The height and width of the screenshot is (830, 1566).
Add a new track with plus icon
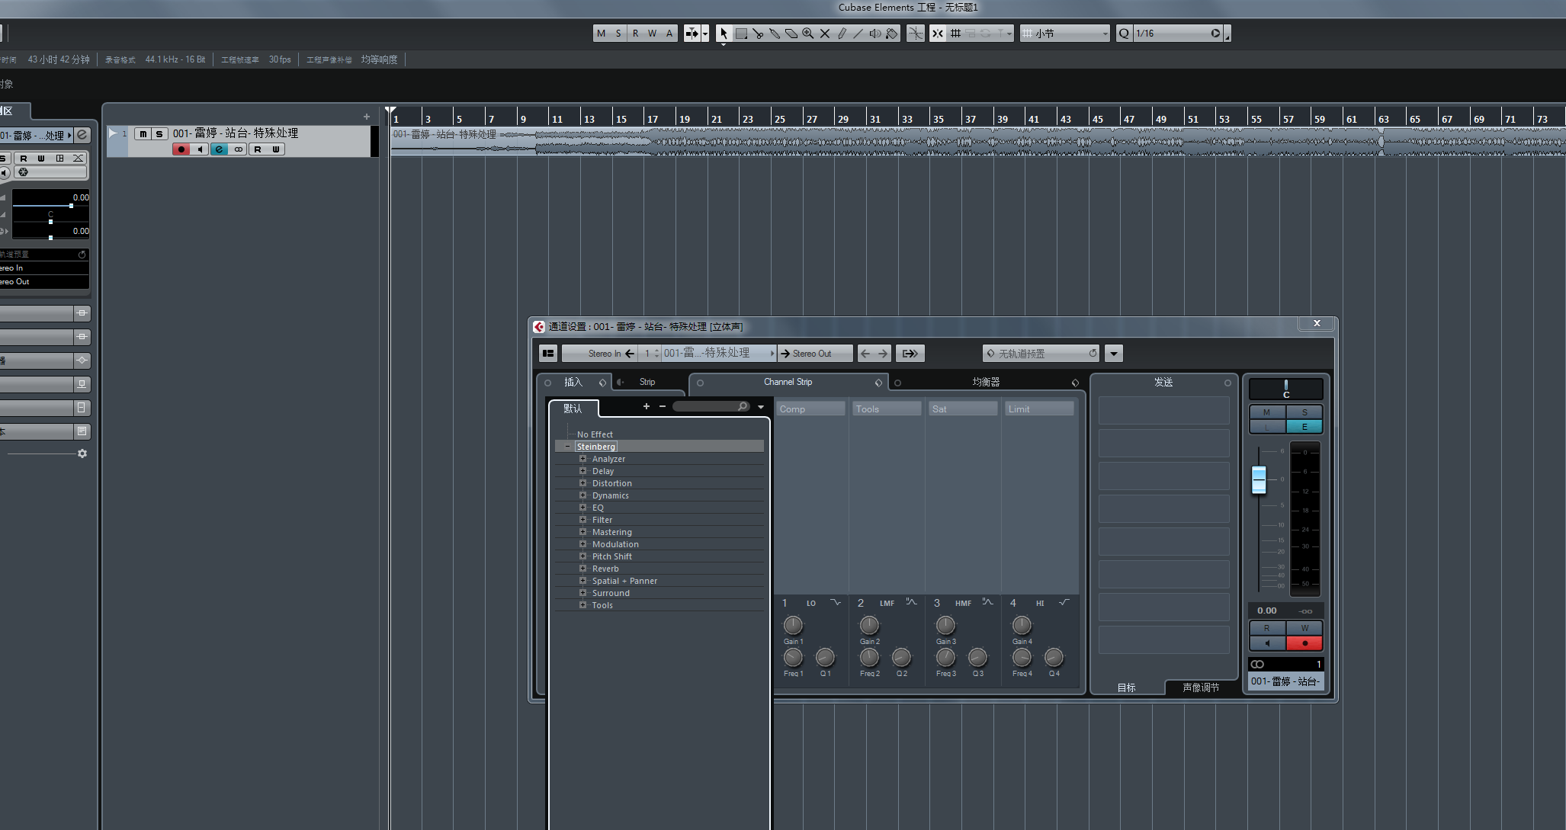pyautogui.click(x=367, y=117)
